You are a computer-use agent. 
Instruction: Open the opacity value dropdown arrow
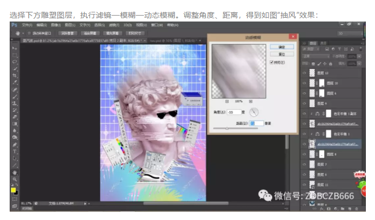[x=359, y=56]
